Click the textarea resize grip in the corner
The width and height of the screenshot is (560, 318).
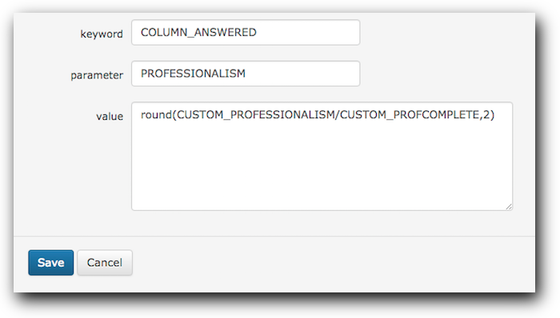(x=509, y=207)
